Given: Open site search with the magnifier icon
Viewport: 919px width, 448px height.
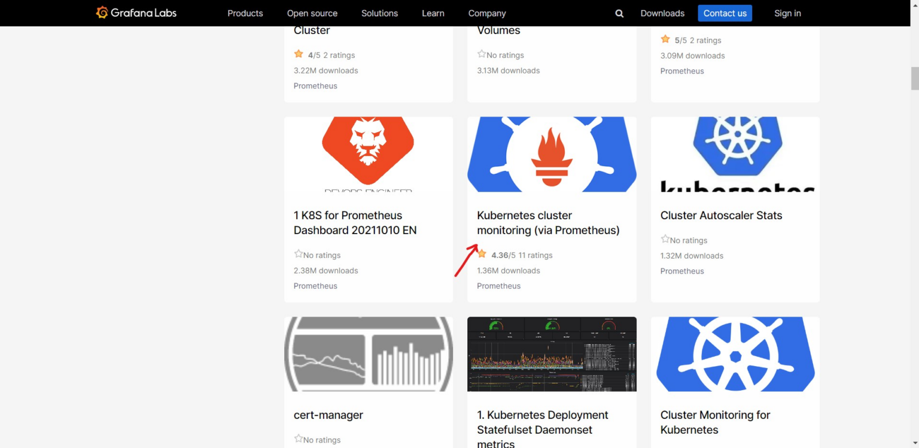Looking at the screenshot, I should 619,13.
